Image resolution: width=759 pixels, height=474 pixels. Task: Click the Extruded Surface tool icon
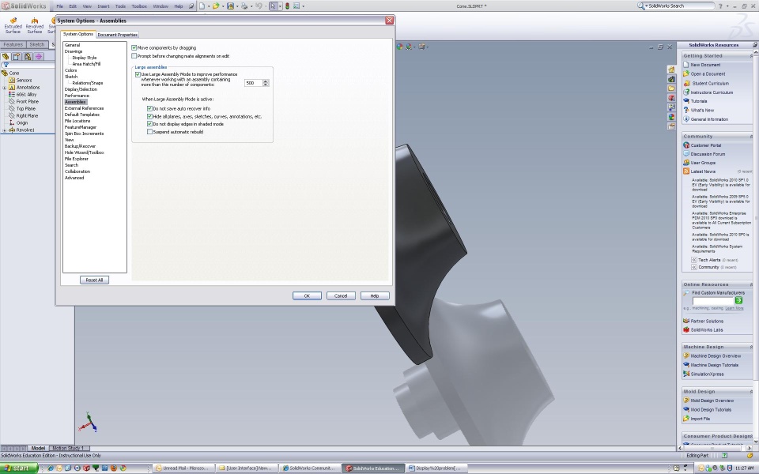click(13, 21)
